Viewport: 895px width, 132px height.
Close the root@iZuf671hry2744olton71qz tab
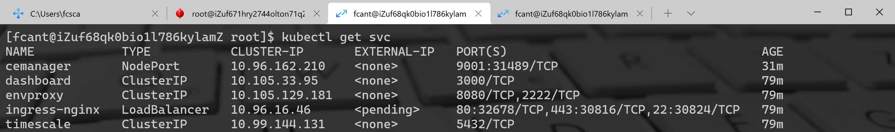point(317,13)
